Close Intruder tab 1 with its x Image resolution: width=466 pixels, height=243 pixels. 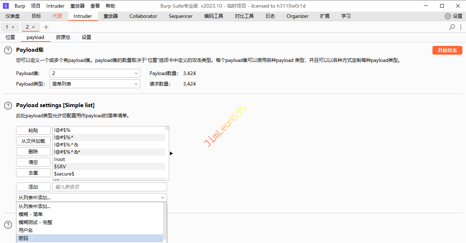click(x=13, y=27)
